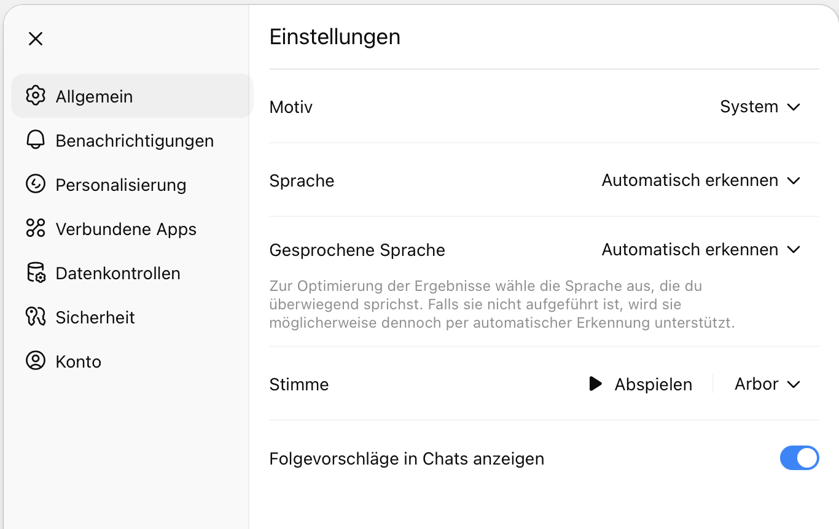Click the Datenkontrollen database icon

point(36,272)
